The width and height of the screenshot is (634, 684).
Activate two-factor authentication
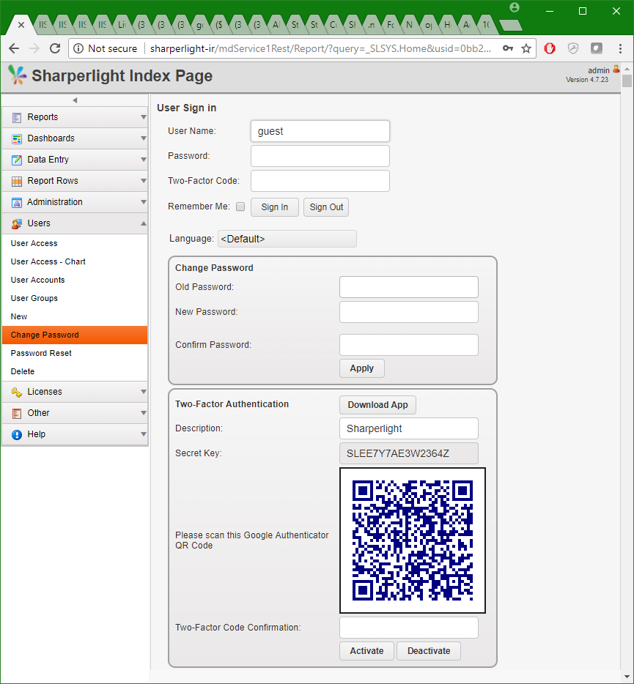click(x=366, y=651)
